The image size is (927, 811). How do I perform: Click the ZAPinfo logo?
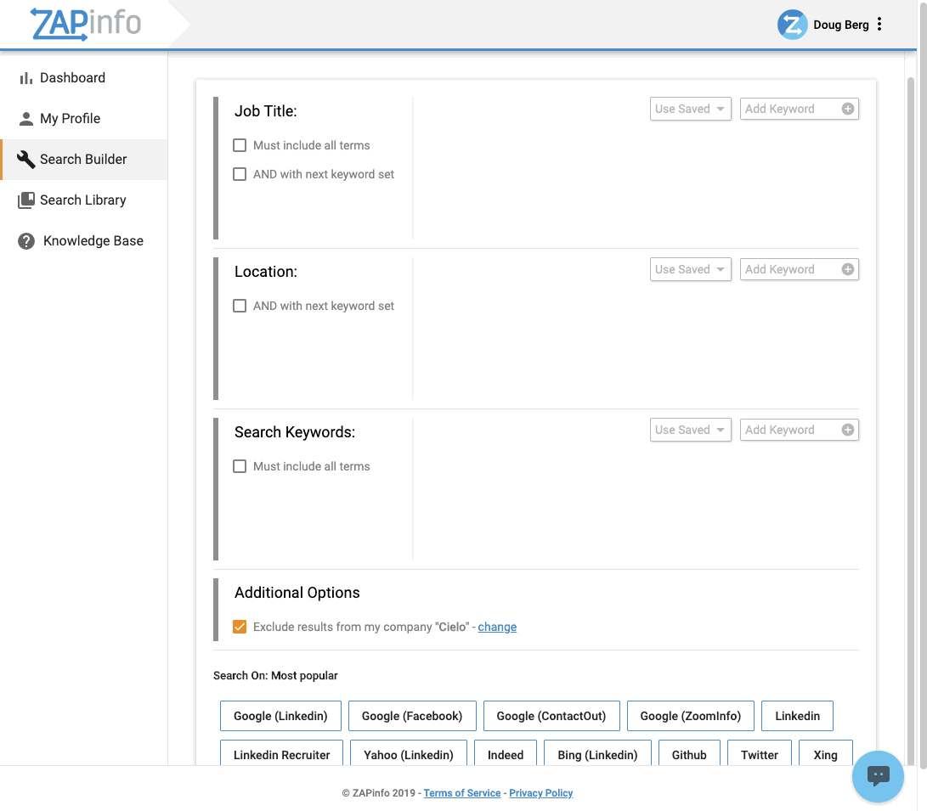pyautogui.click(x=86, y=24)
